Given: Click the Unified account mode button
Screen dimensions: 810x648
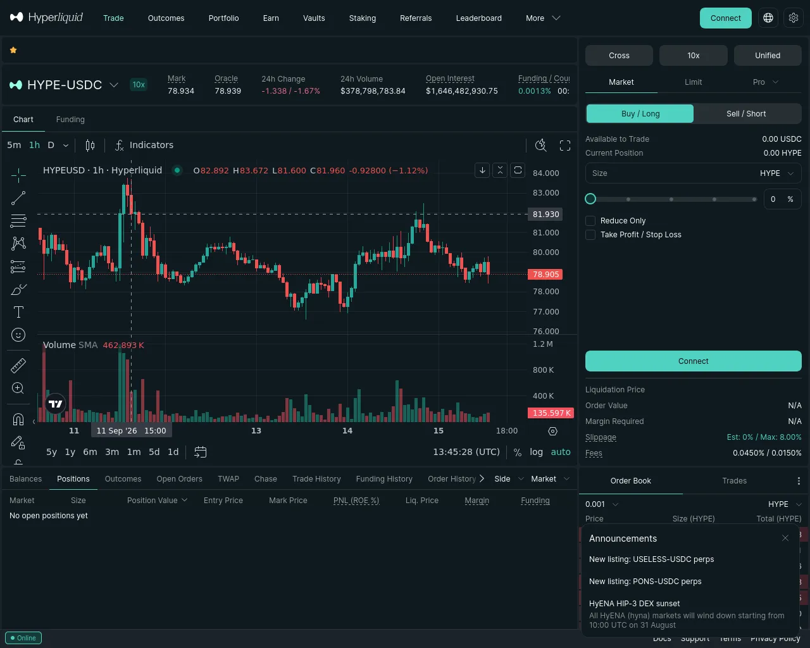Looking at the screenshot, I should tap(768, 56).
